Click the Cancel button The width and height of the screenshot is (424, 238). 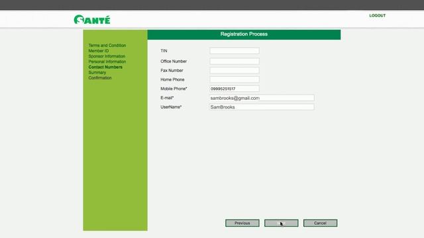pos(320,223)
